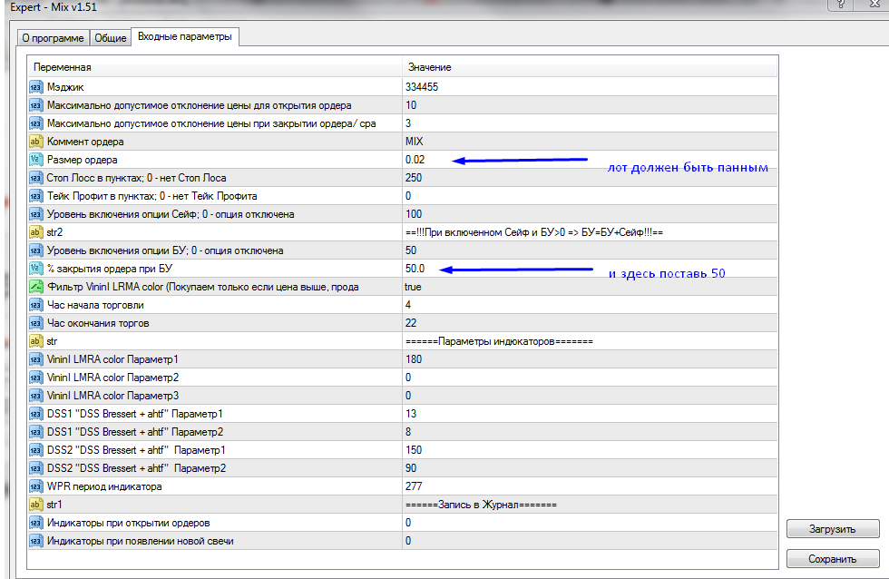Select the Входные параметры tab
This screenshot has width=889, height=579.
tap(185, 36)
